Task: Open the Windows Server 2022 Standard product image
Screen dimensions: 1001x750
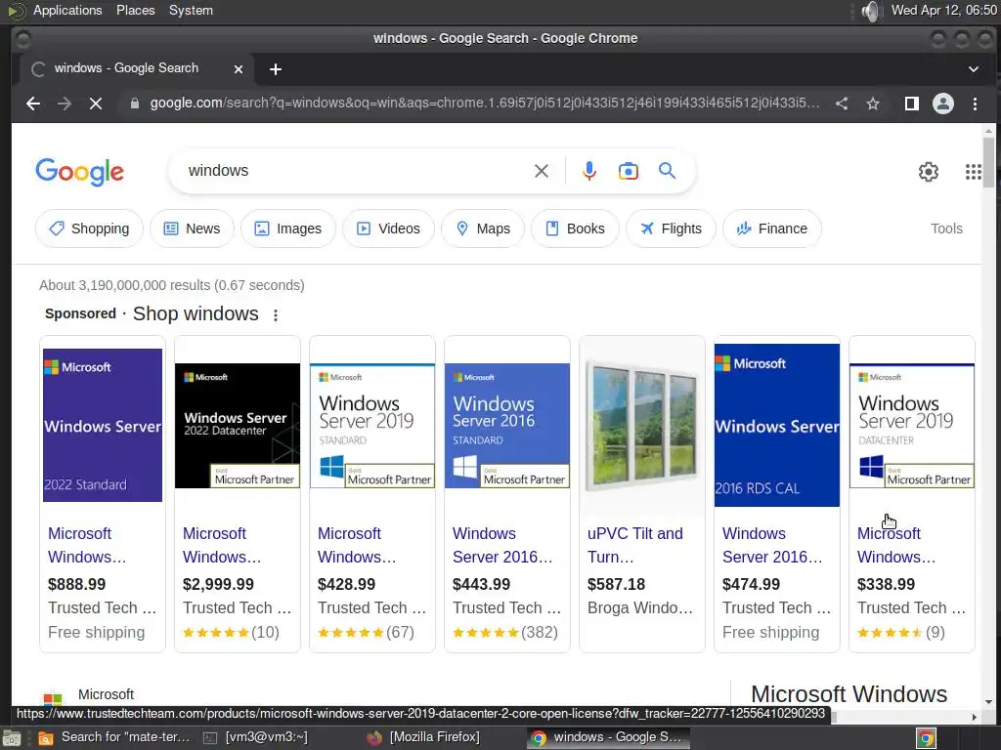Action: (102, 425)
